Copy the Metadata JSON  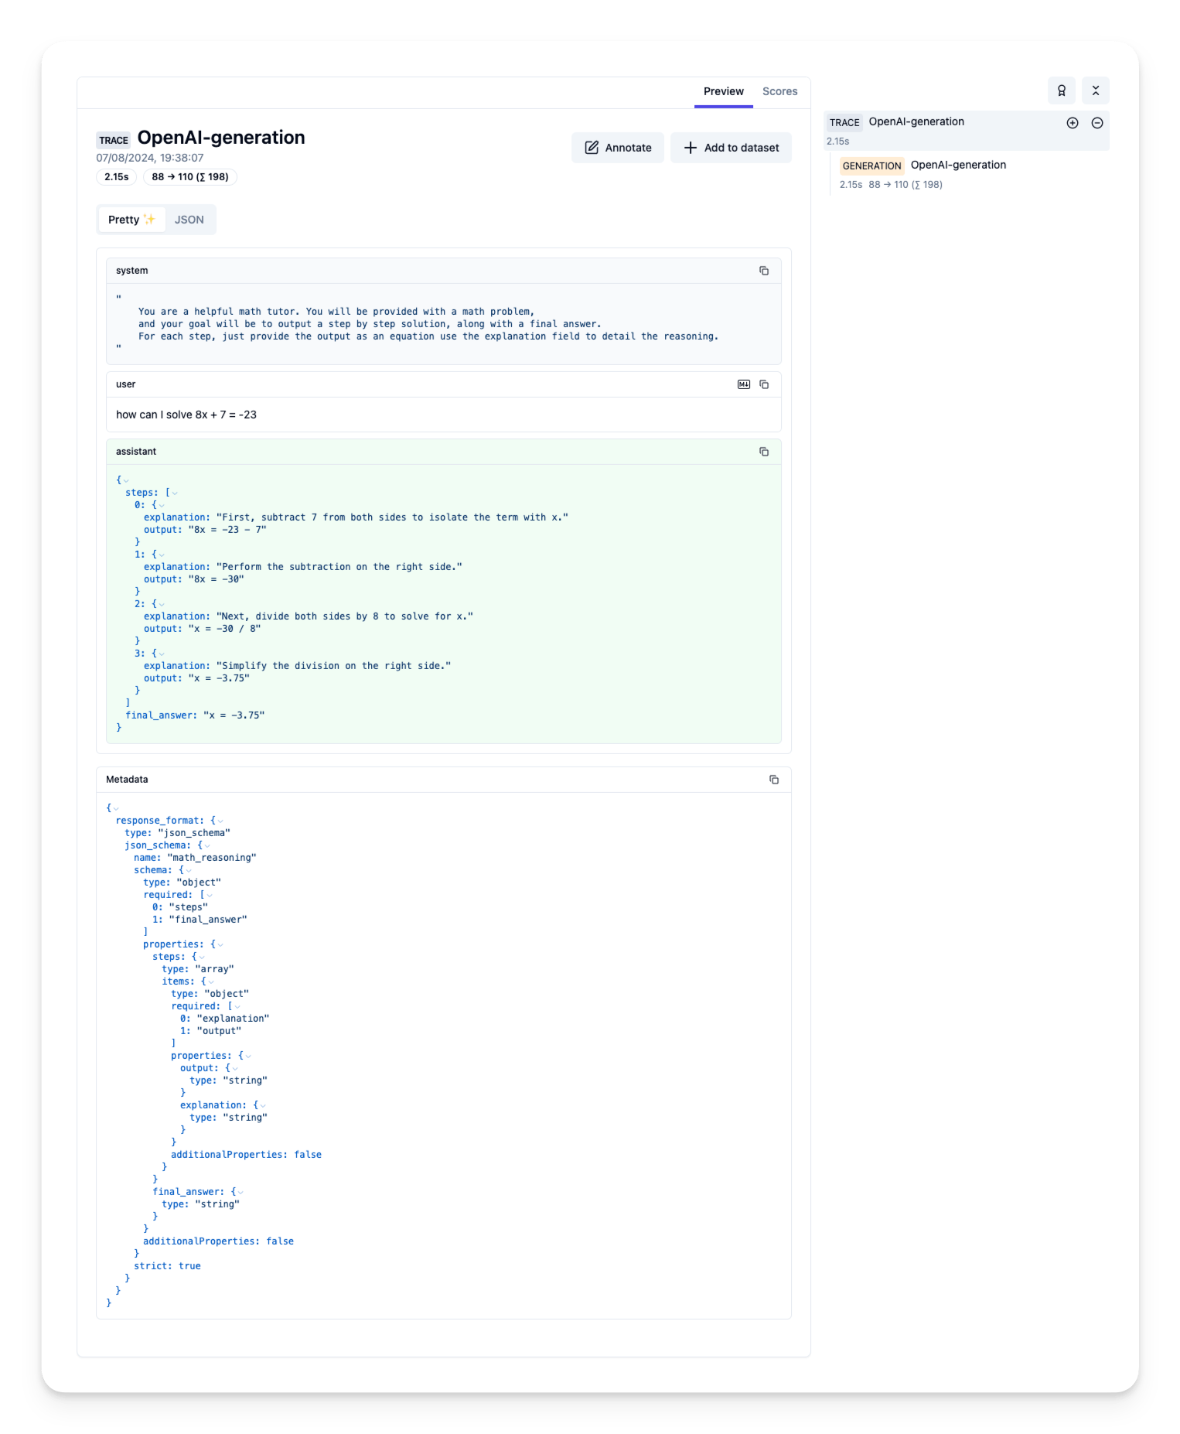[773, 780]
